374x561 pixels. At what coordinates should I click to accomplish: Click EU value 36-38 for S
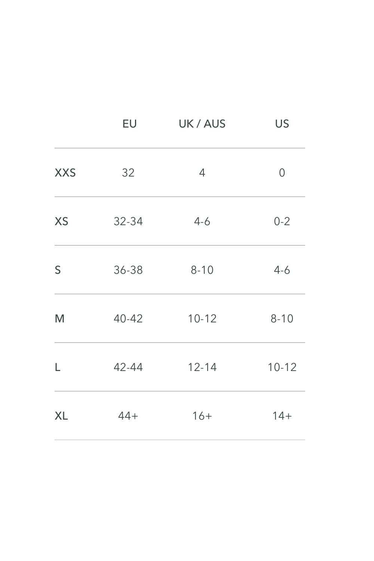(128, 270)
